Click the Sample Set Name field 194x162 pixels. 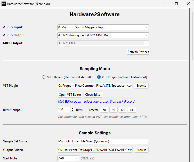(103, 141)
